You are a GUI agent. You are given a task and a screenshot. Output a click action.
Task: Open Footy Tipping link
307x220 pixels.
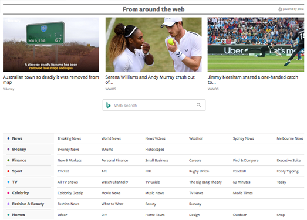pyautogui.click(x=288, y=171)
